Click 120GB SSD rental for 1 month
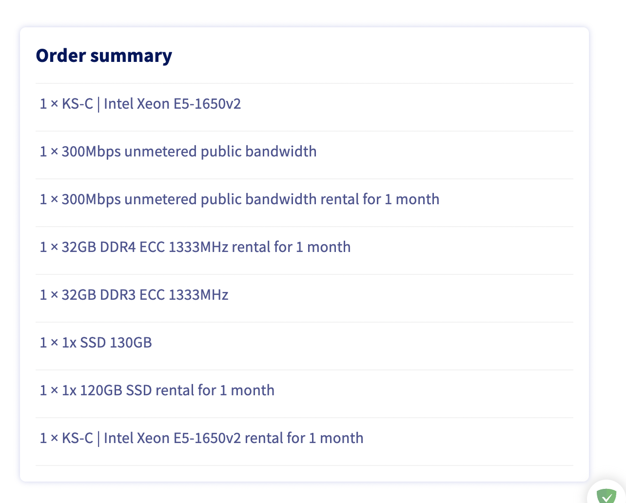This screenshot has width=626, height=503. [304, 390]
